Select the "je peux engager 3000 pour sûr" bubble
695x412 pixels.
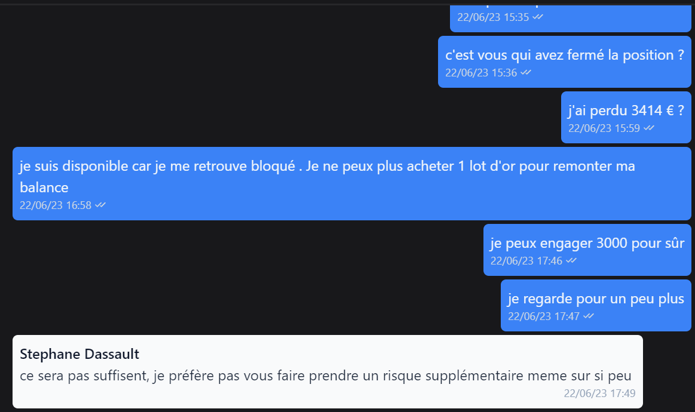click(587, 250)
